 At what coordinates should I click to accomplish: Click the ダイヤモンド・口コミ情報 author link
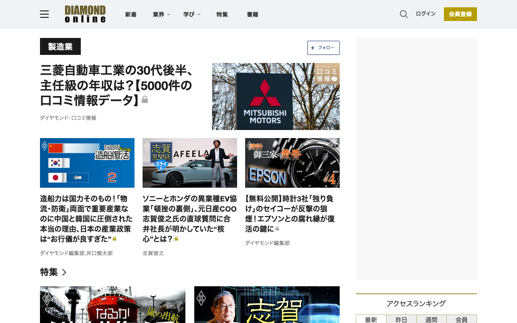(x=68, y=118)
